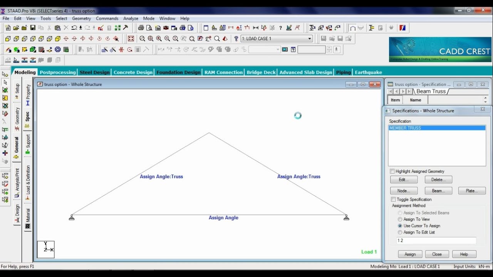Take a picture with the camera icon
The width and height of the screenshot is (493, 277).
[x=166, y=28]
